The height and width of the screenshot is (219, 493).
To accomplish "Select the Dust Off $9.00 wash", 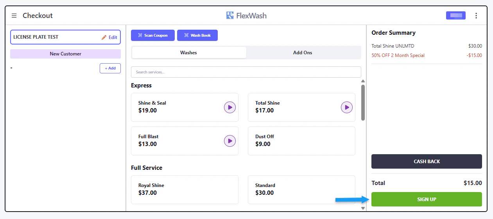I will (301, 141).
